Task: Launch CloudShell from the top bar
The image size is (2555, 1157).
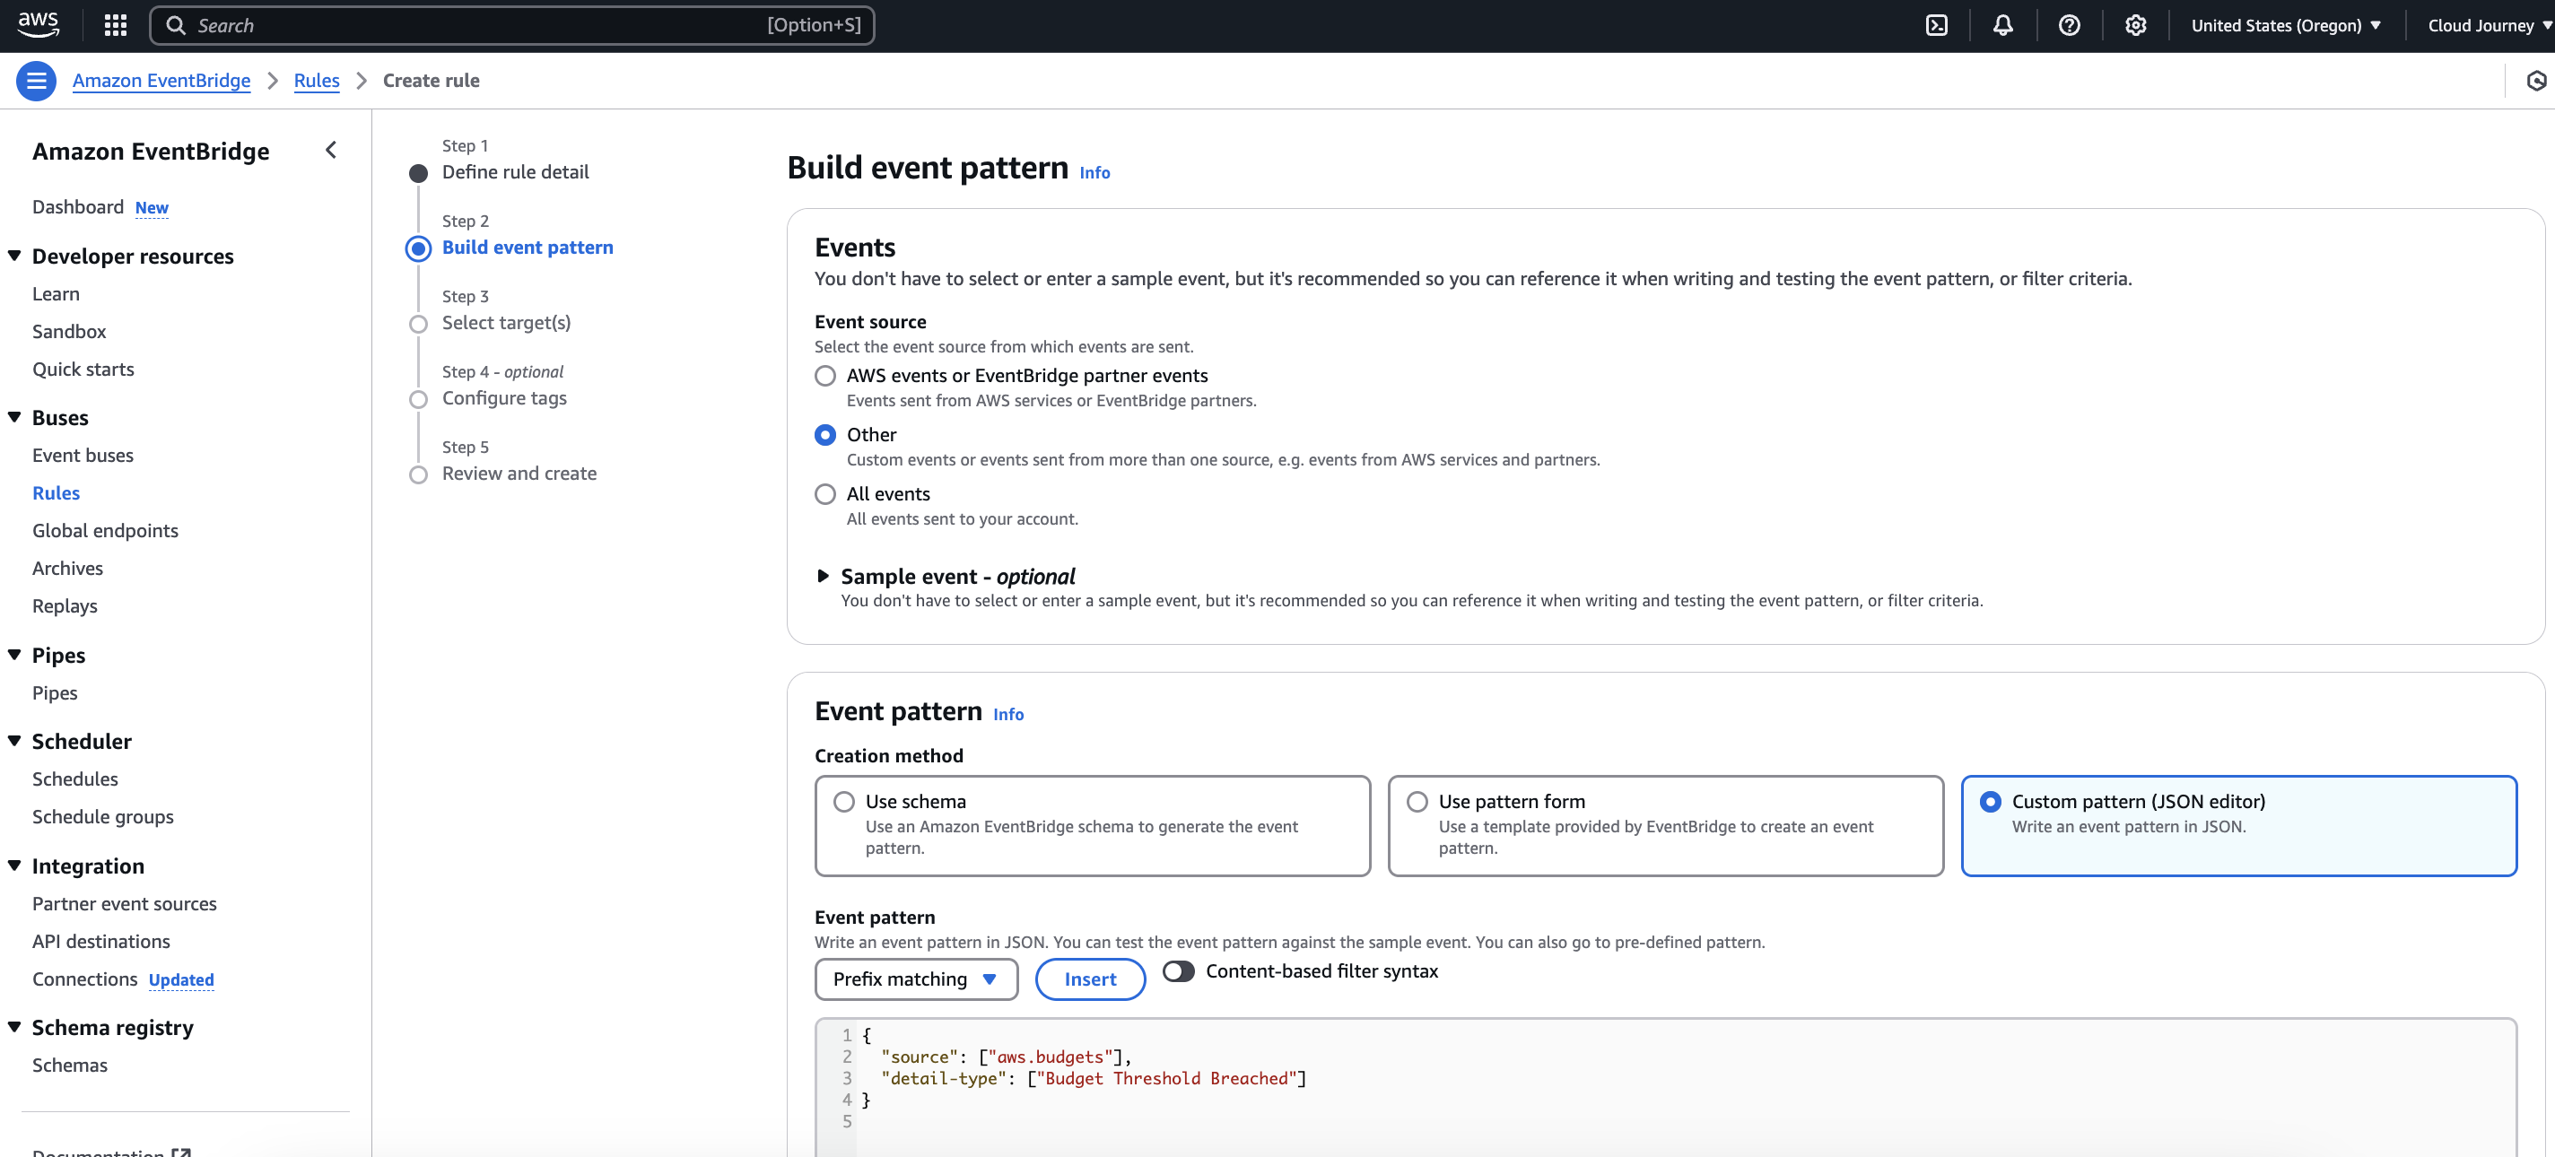Action: 1936,26
